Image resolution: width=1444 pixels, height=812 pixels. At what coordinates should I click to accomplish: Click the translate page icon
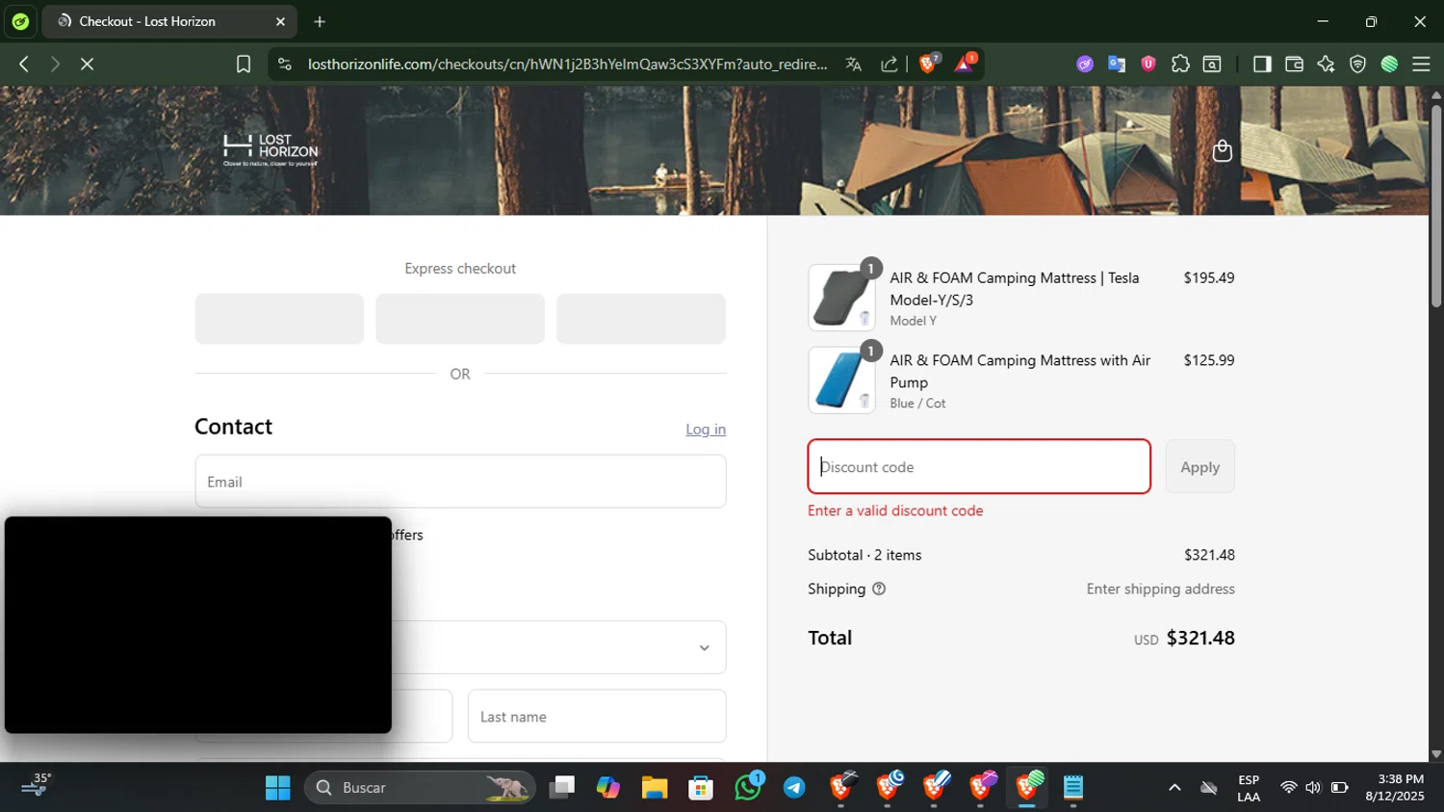pos(853,64)
